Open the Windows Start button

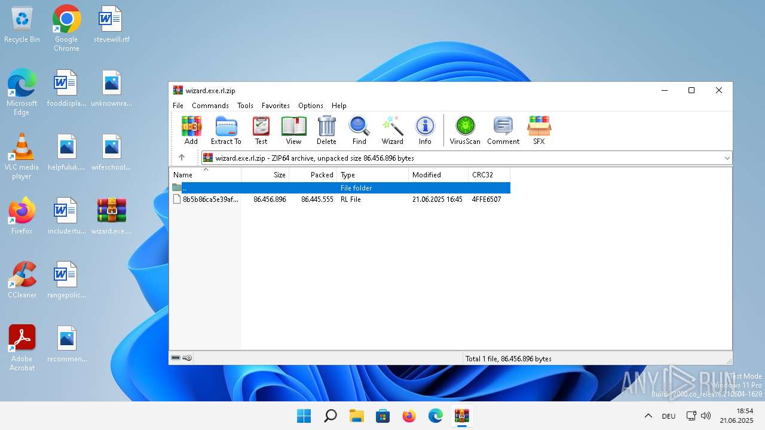click(x=304, y=416)
